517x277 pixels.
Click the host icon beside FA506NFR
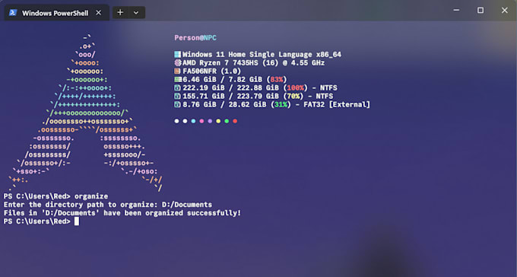tap(177, 71)
